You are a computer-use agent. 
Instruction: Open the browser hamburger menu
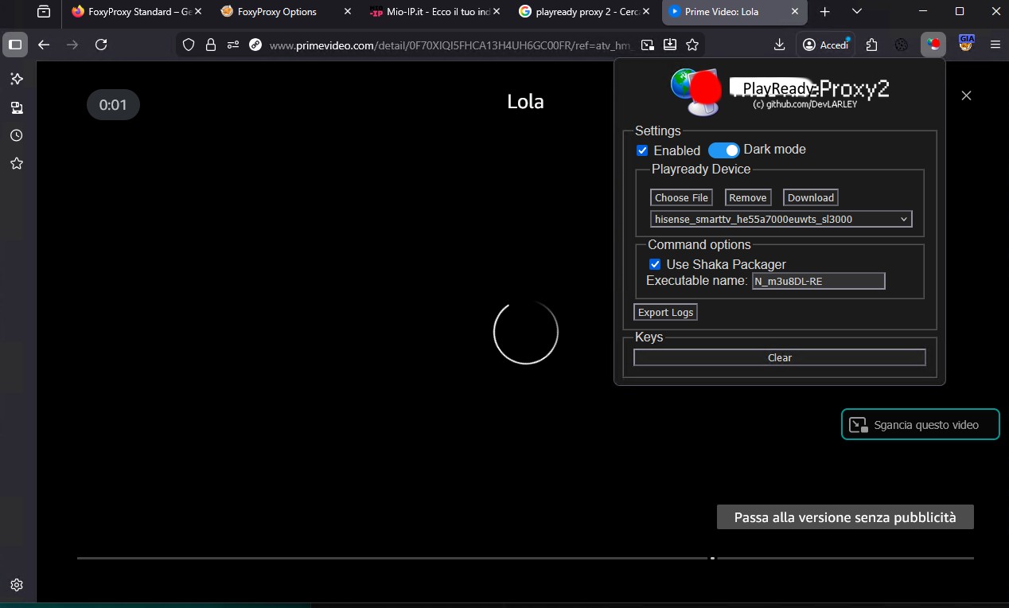995,45
